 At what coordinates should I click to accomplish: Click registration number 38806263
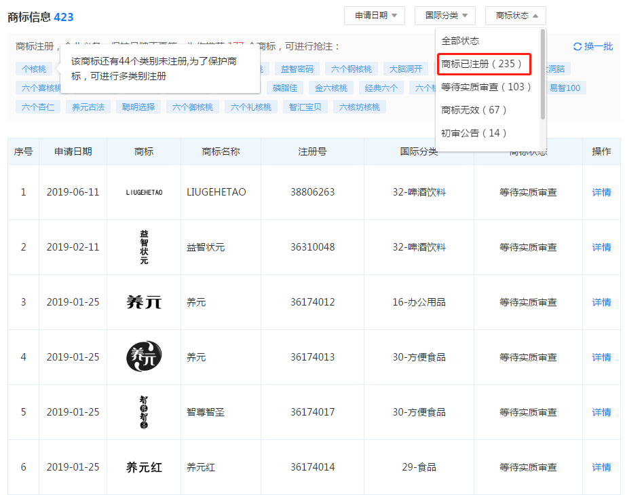tap(312, 192)
